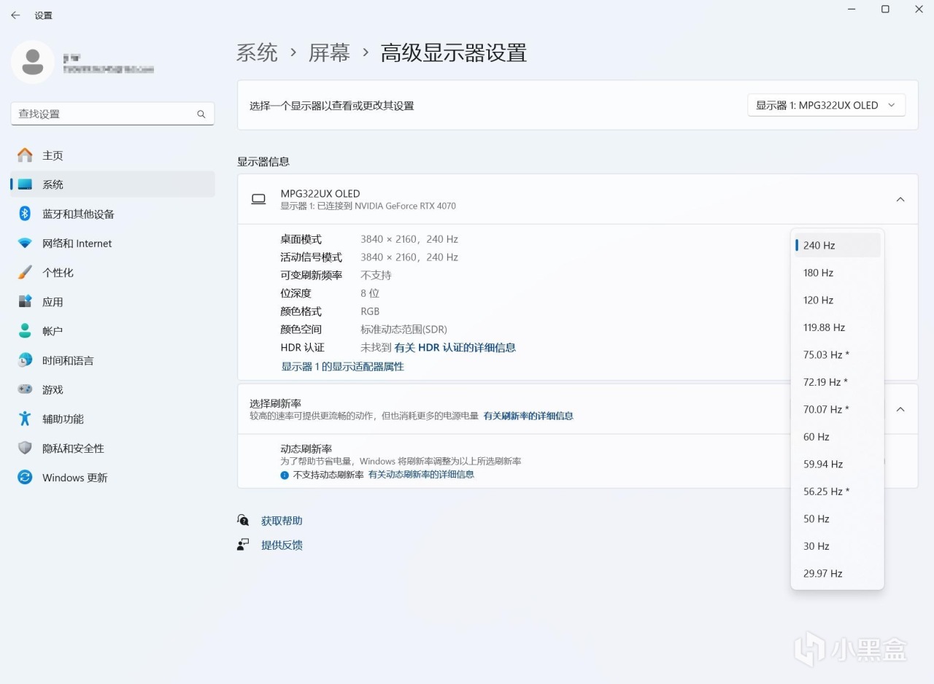This screenshot has height=684, width=934.
Task: Open 应用 settings
Action: pos(112,301)
